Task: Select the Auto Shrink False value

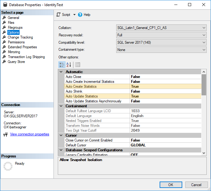Action: click(165, 91)
